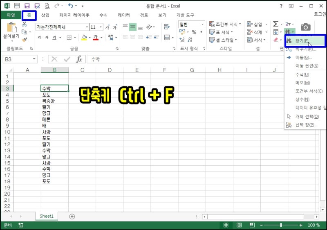Click the comma style icon
The image size is (327, 230).
click(x=201, y=32)
